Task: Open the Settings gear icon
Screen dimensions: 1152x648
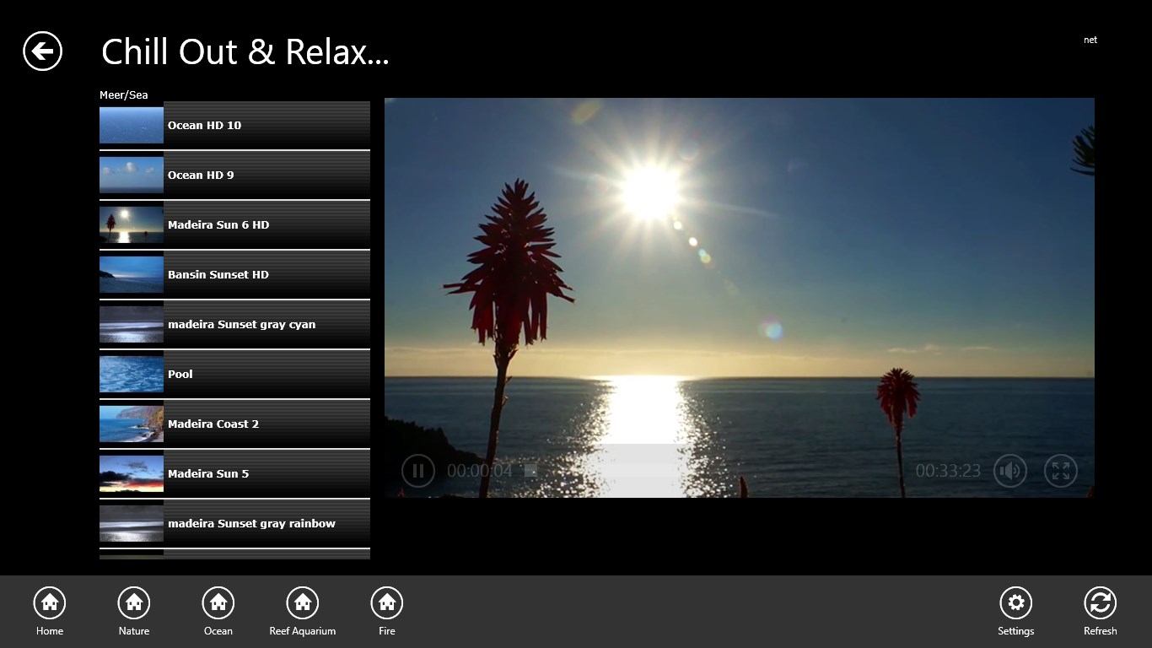Action: (x=1015, y=603)
